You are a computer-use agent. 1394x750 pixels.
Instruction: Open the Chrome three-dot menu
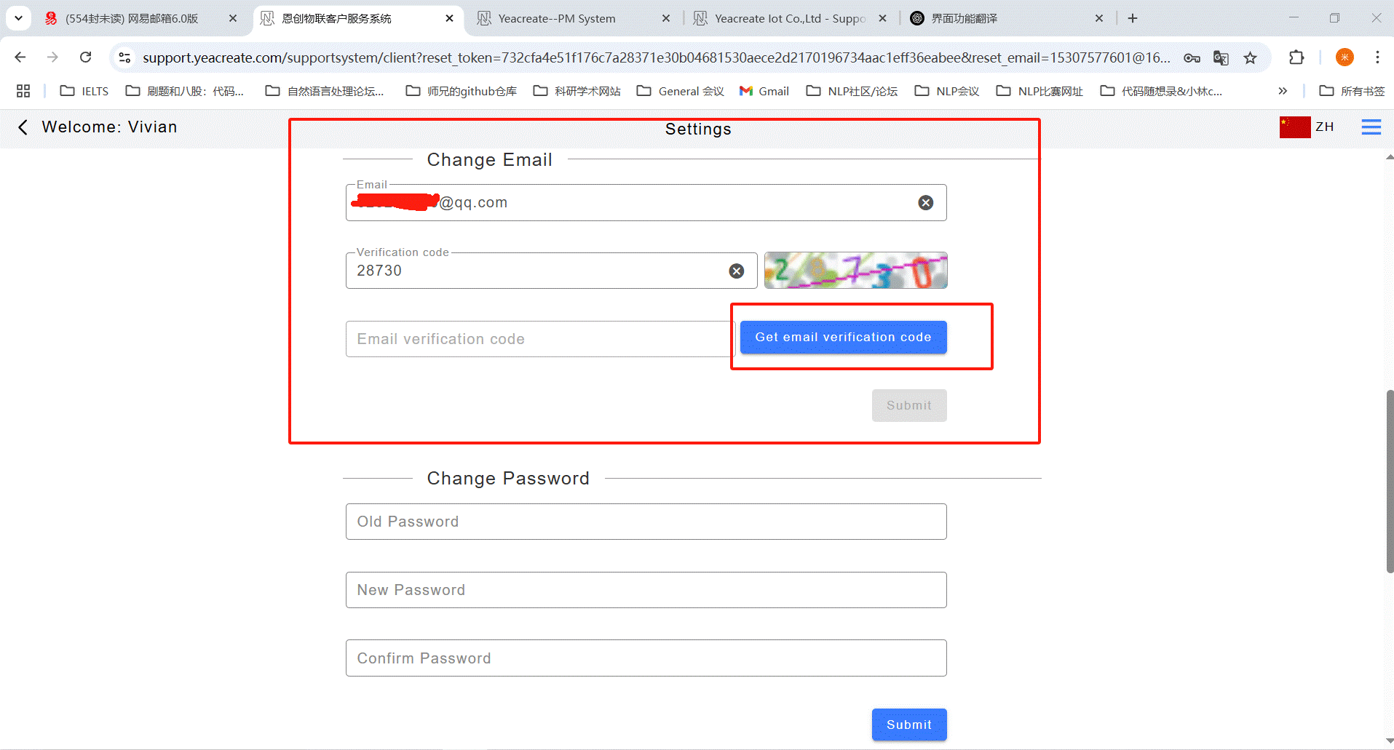coord(1377,57)
